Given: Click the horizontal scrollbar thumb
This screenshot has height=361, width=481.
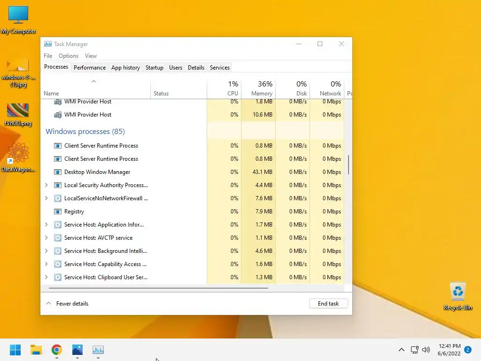Looking at the screenshot, I should coord(158,288).
